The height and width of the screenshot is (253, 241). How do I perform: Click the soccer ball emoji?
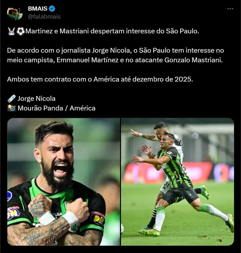click(x=21, y=31)
